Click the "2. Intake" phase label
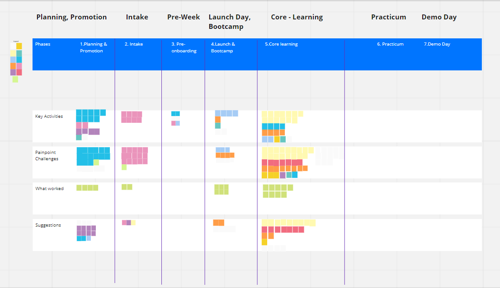 [133, 44]
